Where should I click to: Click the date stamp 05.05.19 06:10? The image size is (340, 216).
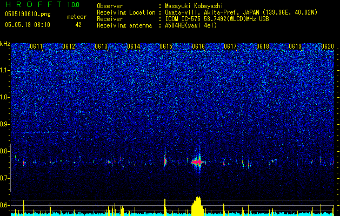click(28, 25)
